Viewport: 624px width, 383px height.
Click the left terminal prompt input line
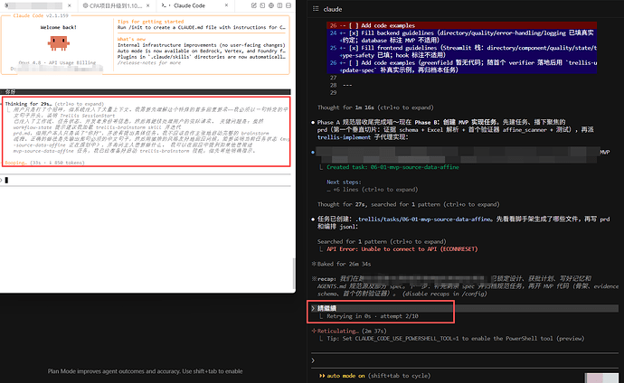tap(147, 180)
